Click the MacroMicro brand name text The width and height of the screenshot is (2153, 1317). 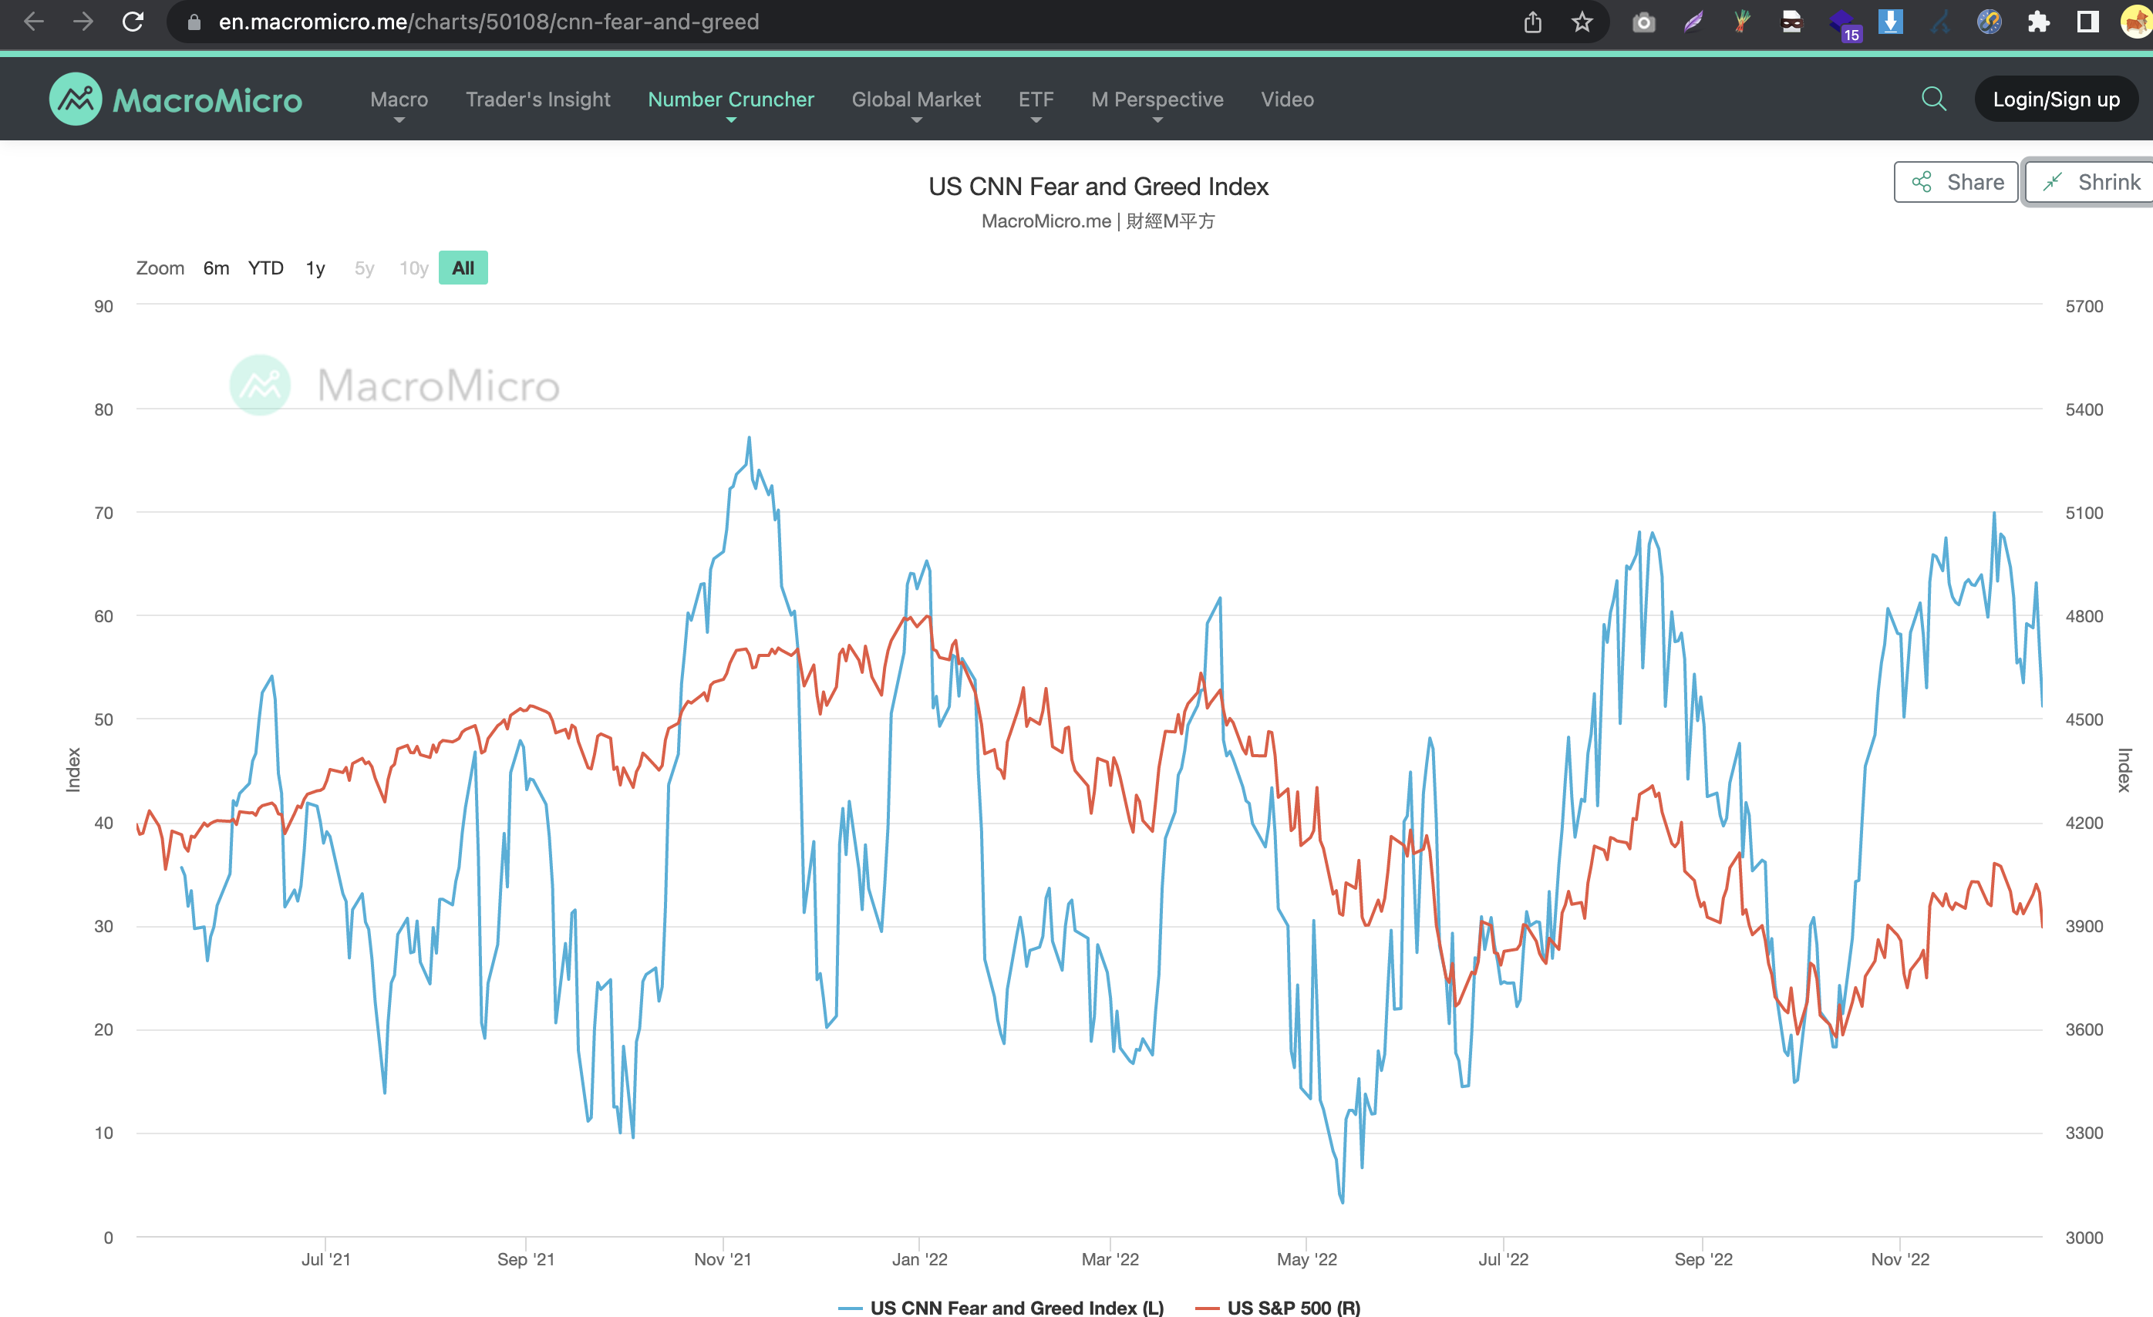pyautogui.click(x=208, y=100)
